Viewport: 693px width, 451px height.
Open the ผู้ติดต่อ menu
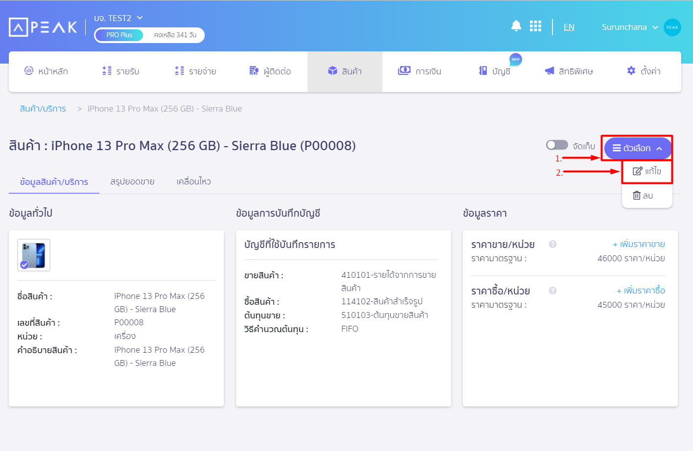(x=270, y=71)
